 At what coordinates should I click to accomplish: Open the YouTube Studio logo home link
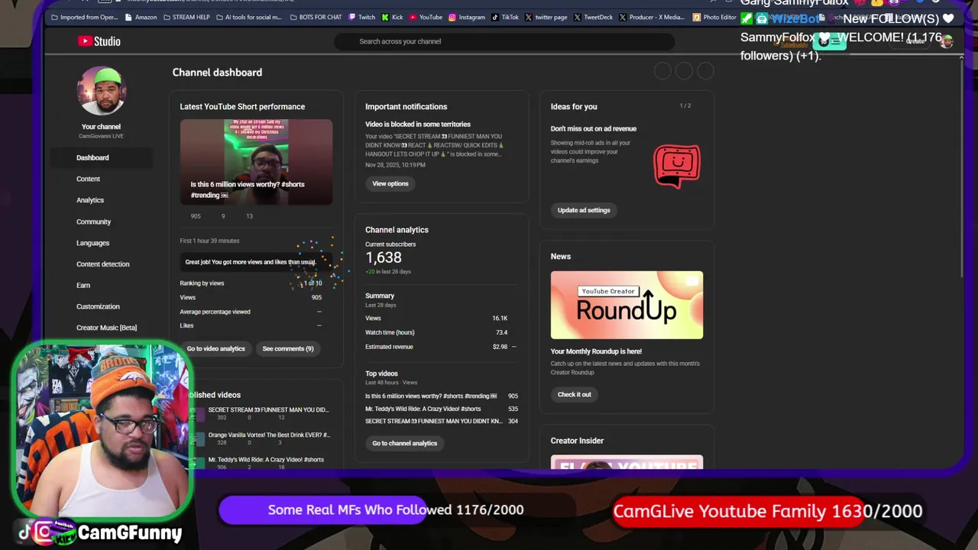[99, 41]
